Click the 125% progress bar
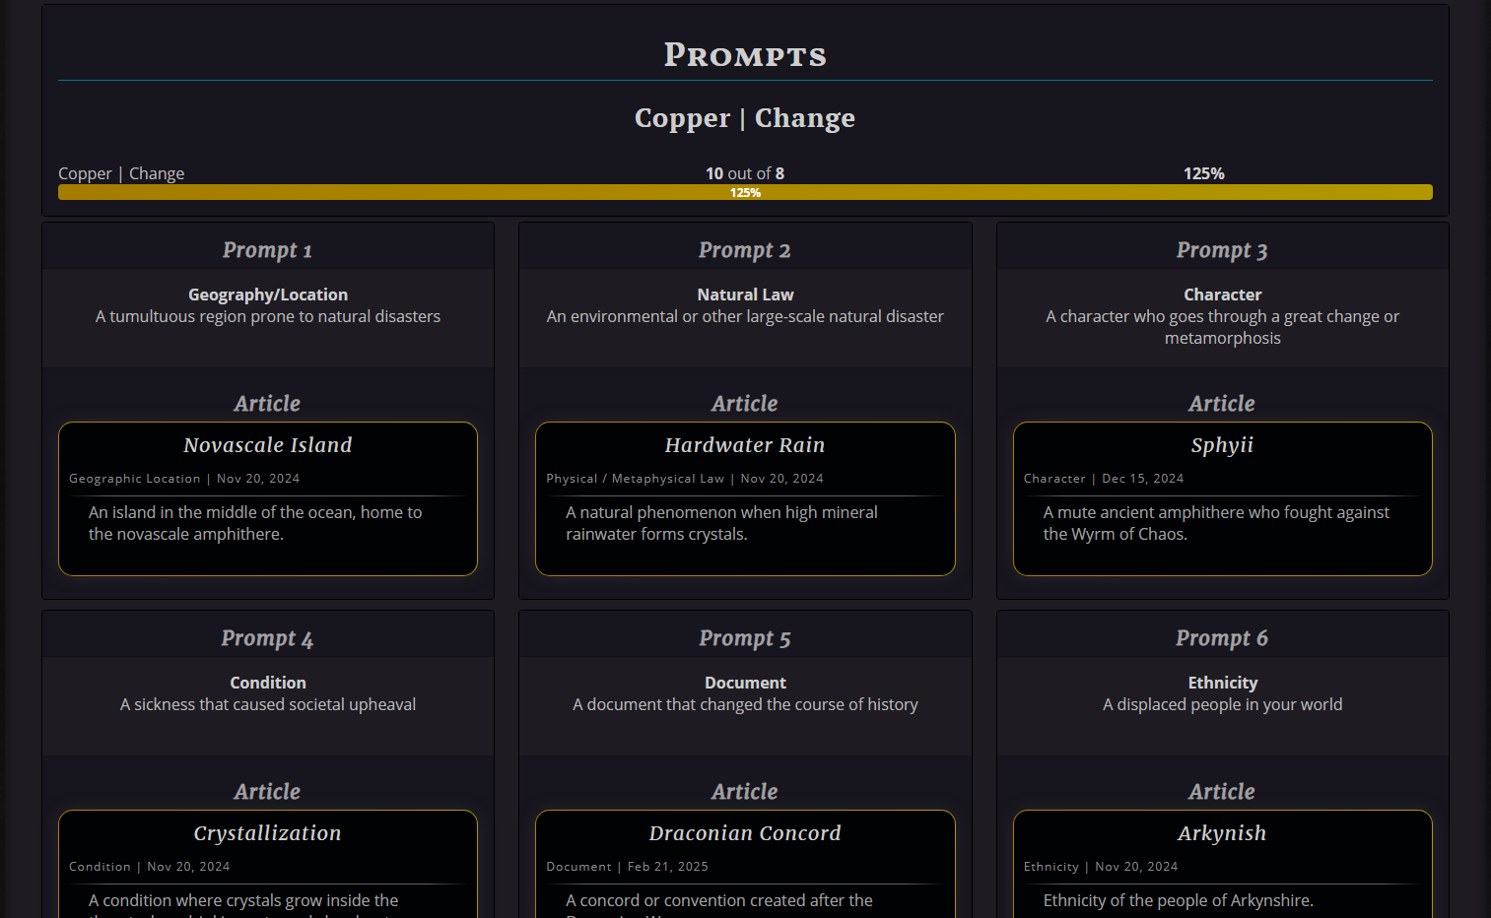 pos(745,193)
